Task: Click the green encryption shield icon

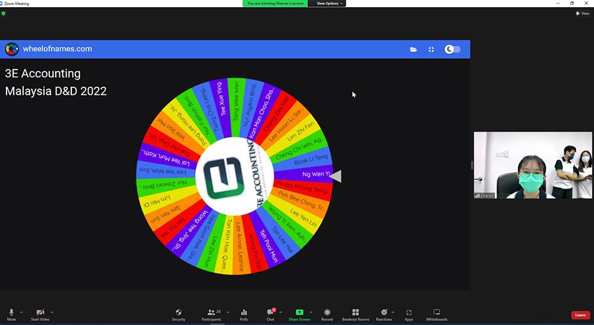Action: [4, 13]
